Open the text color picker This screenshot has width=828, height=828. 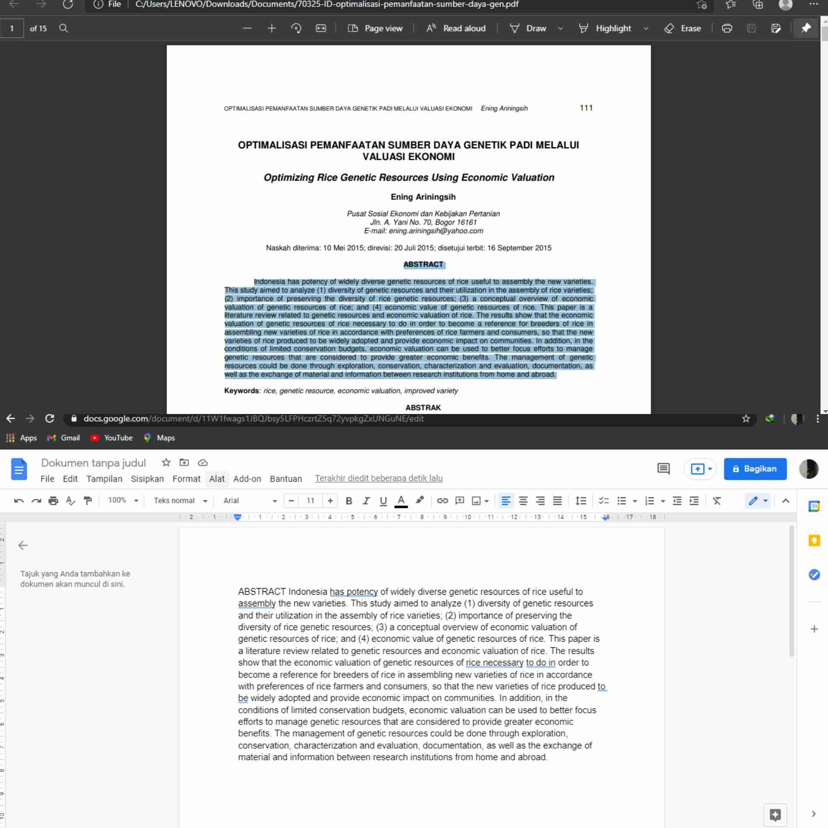[x=401, y=501]
